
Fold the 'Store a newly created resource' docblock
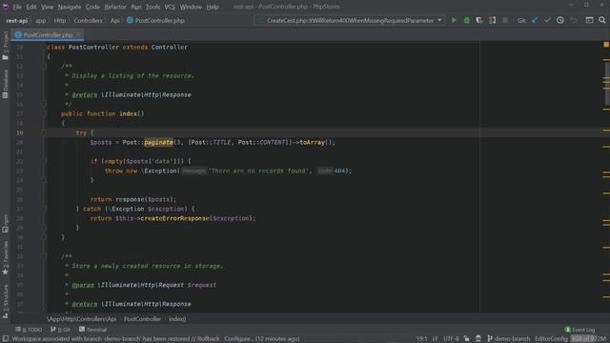[44, 256]
